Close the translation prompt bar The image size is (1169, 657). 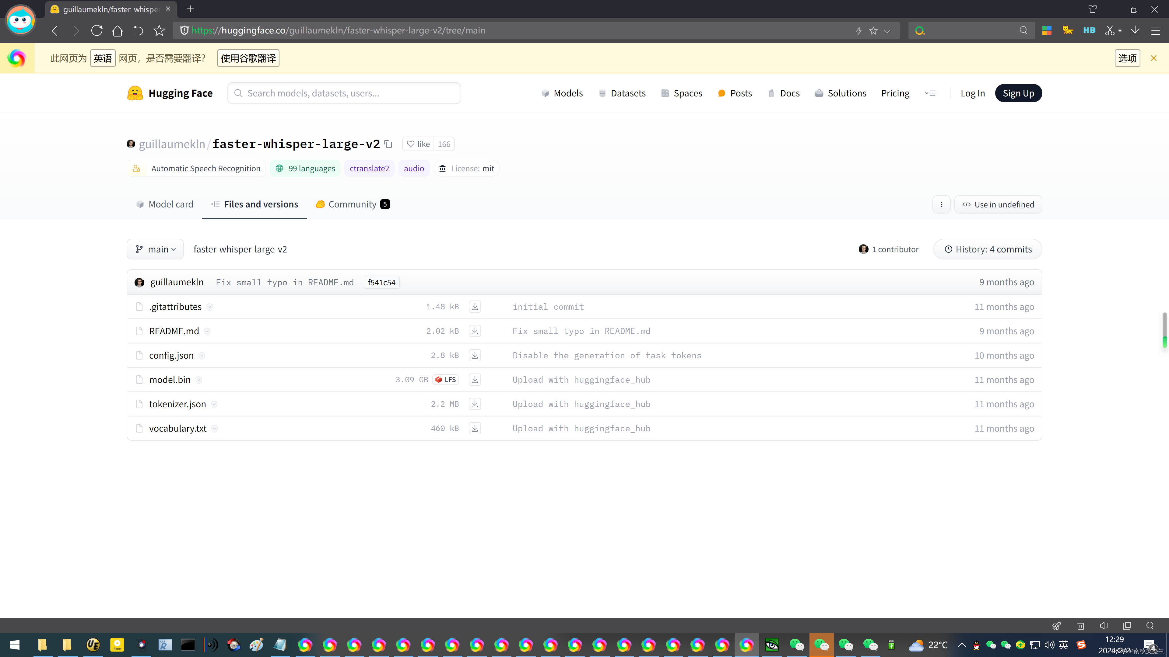[1153, 58]
